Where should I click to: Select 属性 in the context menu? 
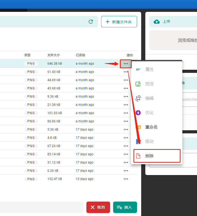(x=157, y=70)
